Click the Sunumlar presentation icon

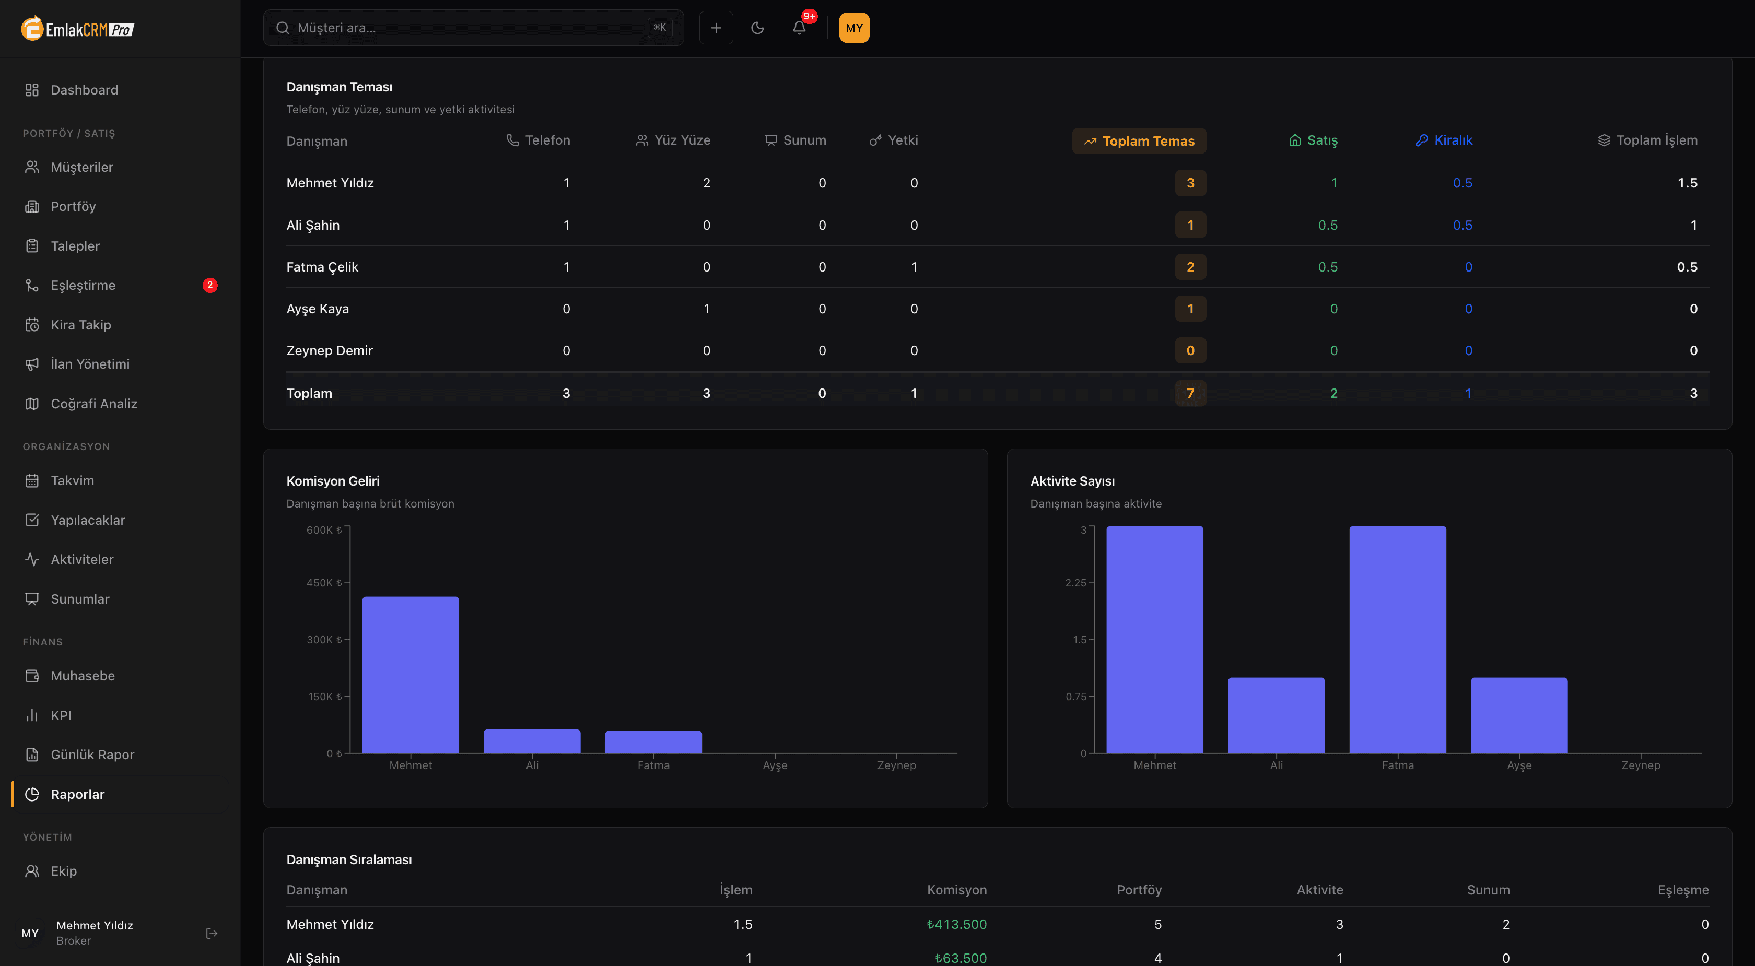32,599
